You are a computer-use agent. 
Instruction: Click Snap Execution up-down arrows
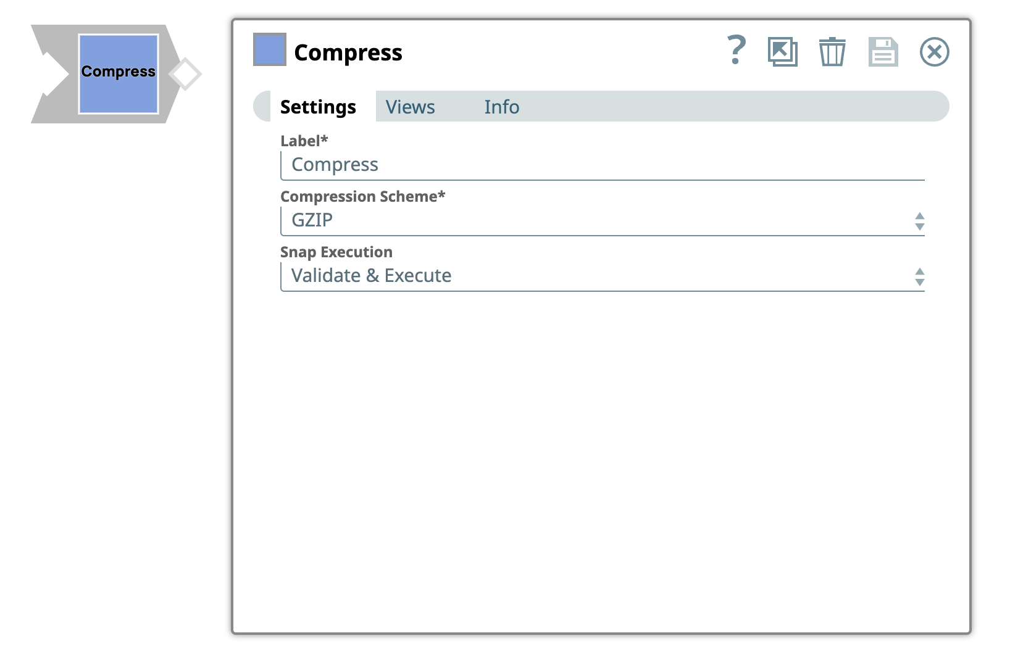(919, 276)
